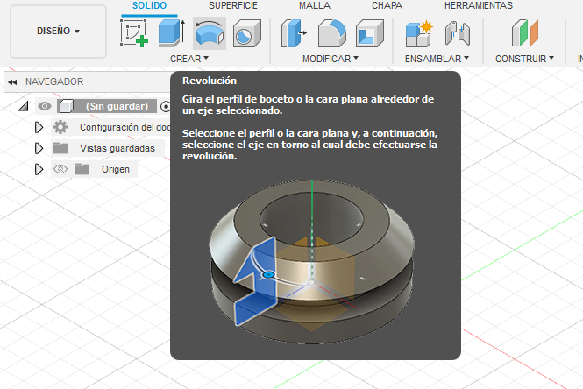Click the Vistas guardadas folder icon

pos(60,148)
